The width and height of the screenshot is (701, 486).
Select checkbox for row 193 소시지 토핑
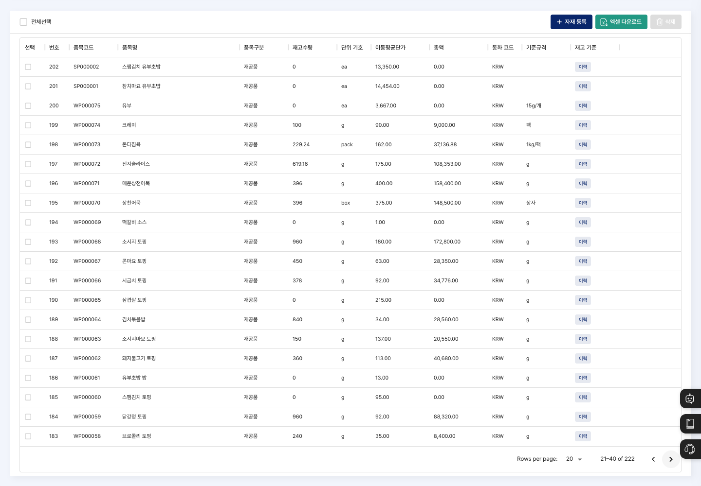click(28, 242)
